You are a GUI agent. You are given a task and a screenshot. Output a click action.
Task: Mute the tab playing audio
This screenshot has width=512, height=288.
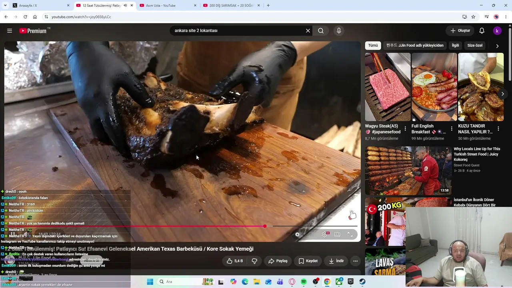coord(125,6)
